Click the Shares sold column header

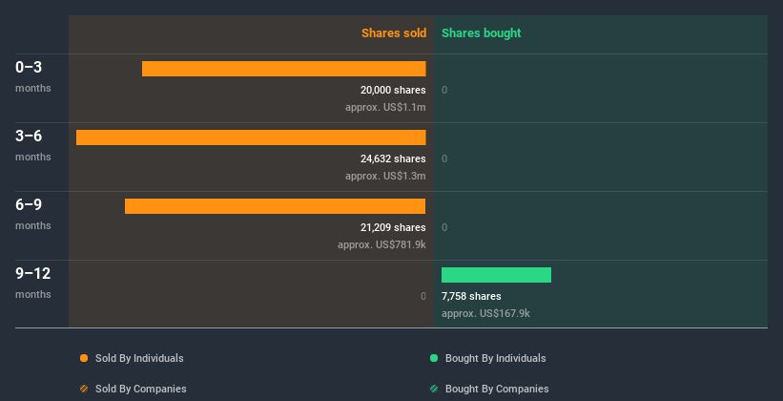click(394, 33)
